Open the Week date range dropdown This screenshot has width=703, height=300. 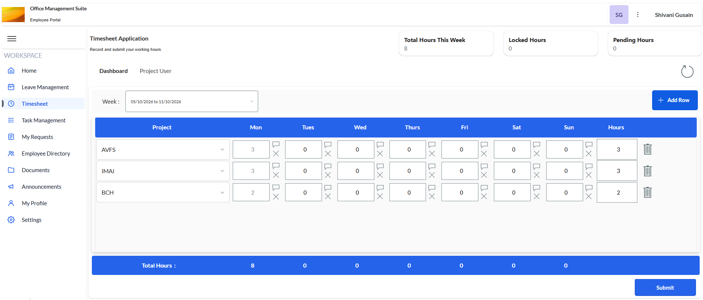point(192,101)
